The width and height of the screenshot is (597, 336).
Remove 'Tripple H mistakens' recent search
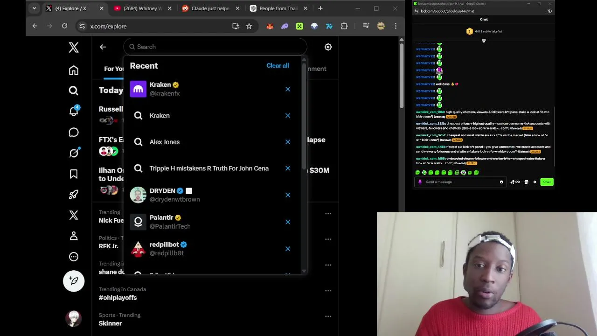coord(288,168)
